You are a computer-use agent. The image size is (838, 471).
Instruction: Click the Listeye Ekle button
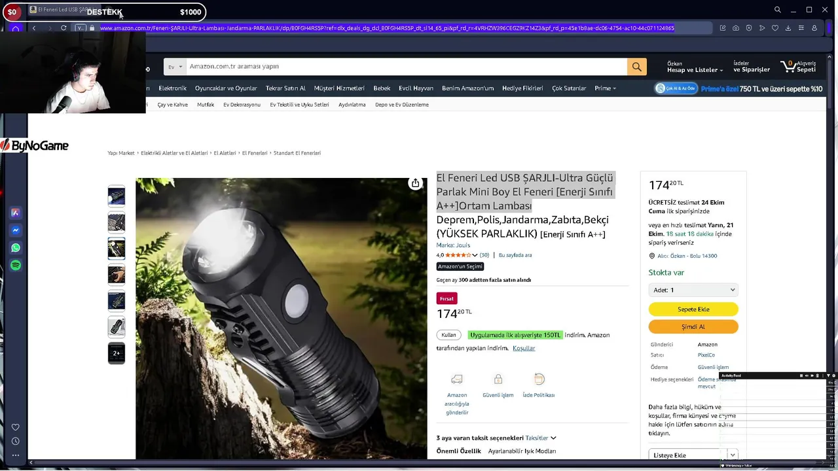coord(688,455)
